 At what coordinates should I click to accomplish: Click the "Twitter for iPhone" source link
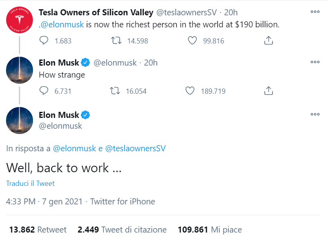[122, 202]
